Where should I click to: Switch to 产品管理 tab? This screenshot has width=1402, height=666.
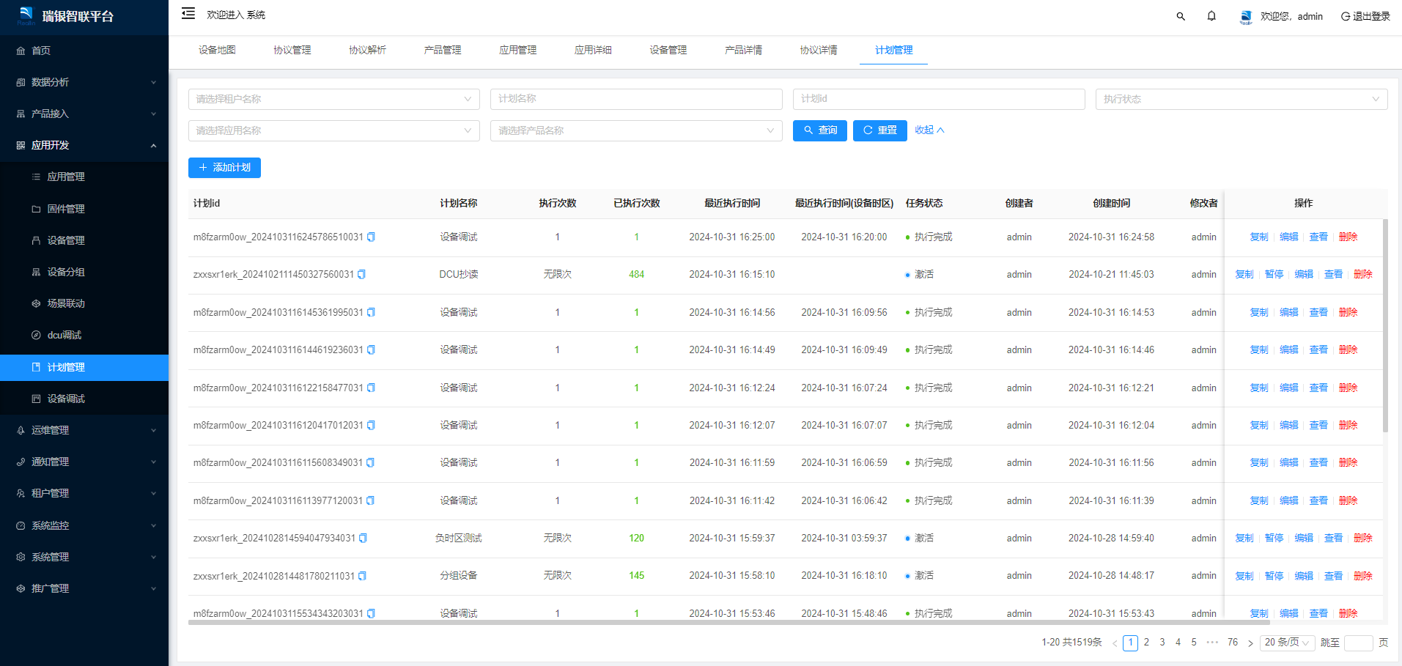point(443,50)
